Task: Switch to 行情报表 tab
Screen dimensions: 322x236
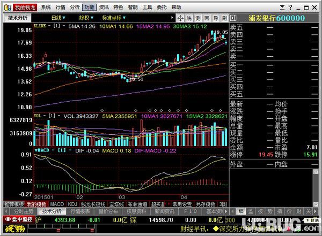Action: click(x=80, y=211)
